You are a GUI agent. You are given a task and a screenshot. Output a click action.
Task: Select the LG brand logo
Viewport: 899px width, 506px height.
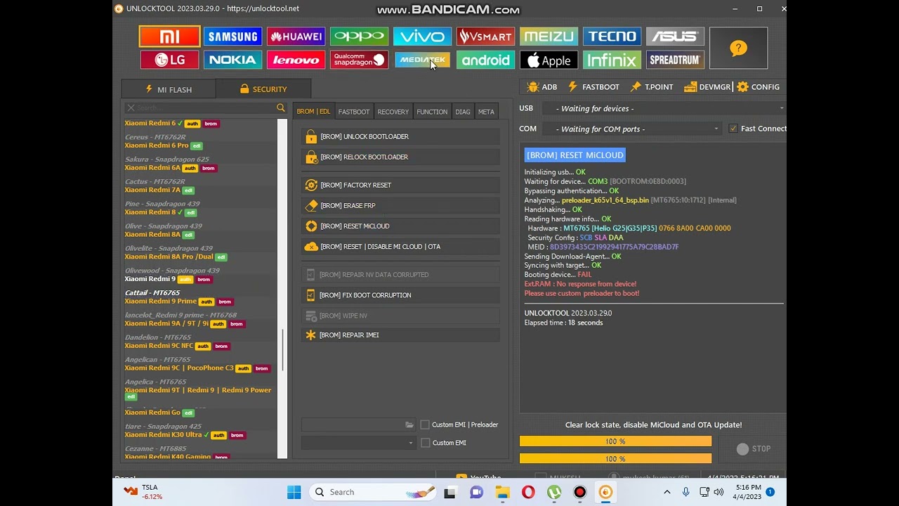tap(169, 60)
